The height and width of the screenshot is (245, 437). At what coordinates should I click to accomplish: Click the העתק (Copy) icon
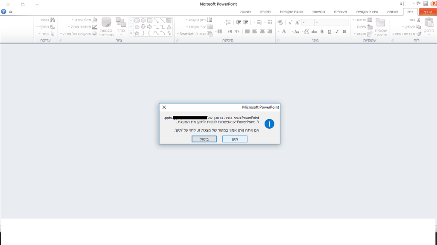(419, 27)
